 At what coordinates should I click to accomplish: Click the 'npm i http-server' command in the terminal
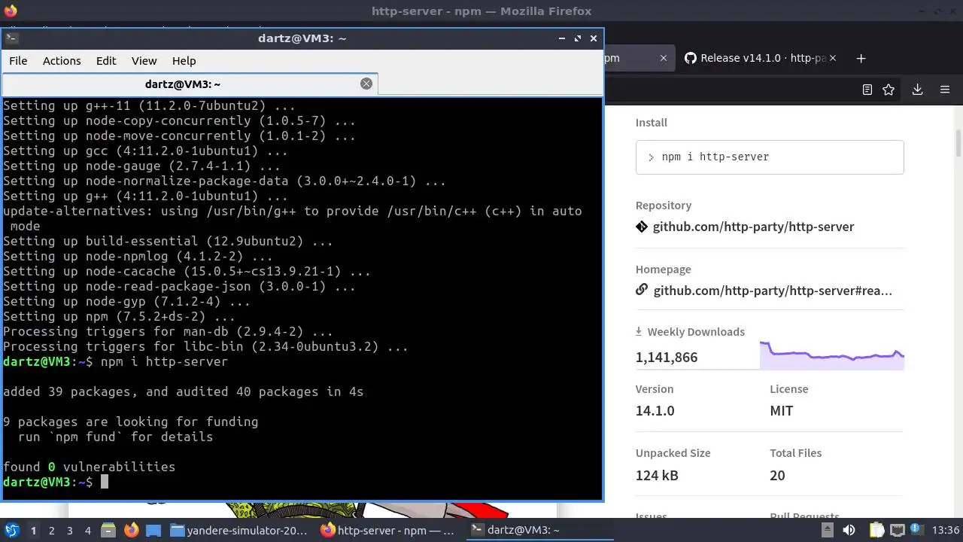coord(164,361)
